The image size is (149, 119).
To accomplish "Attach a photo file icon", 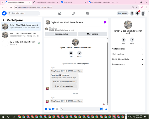I will click(x=49, y=109).
